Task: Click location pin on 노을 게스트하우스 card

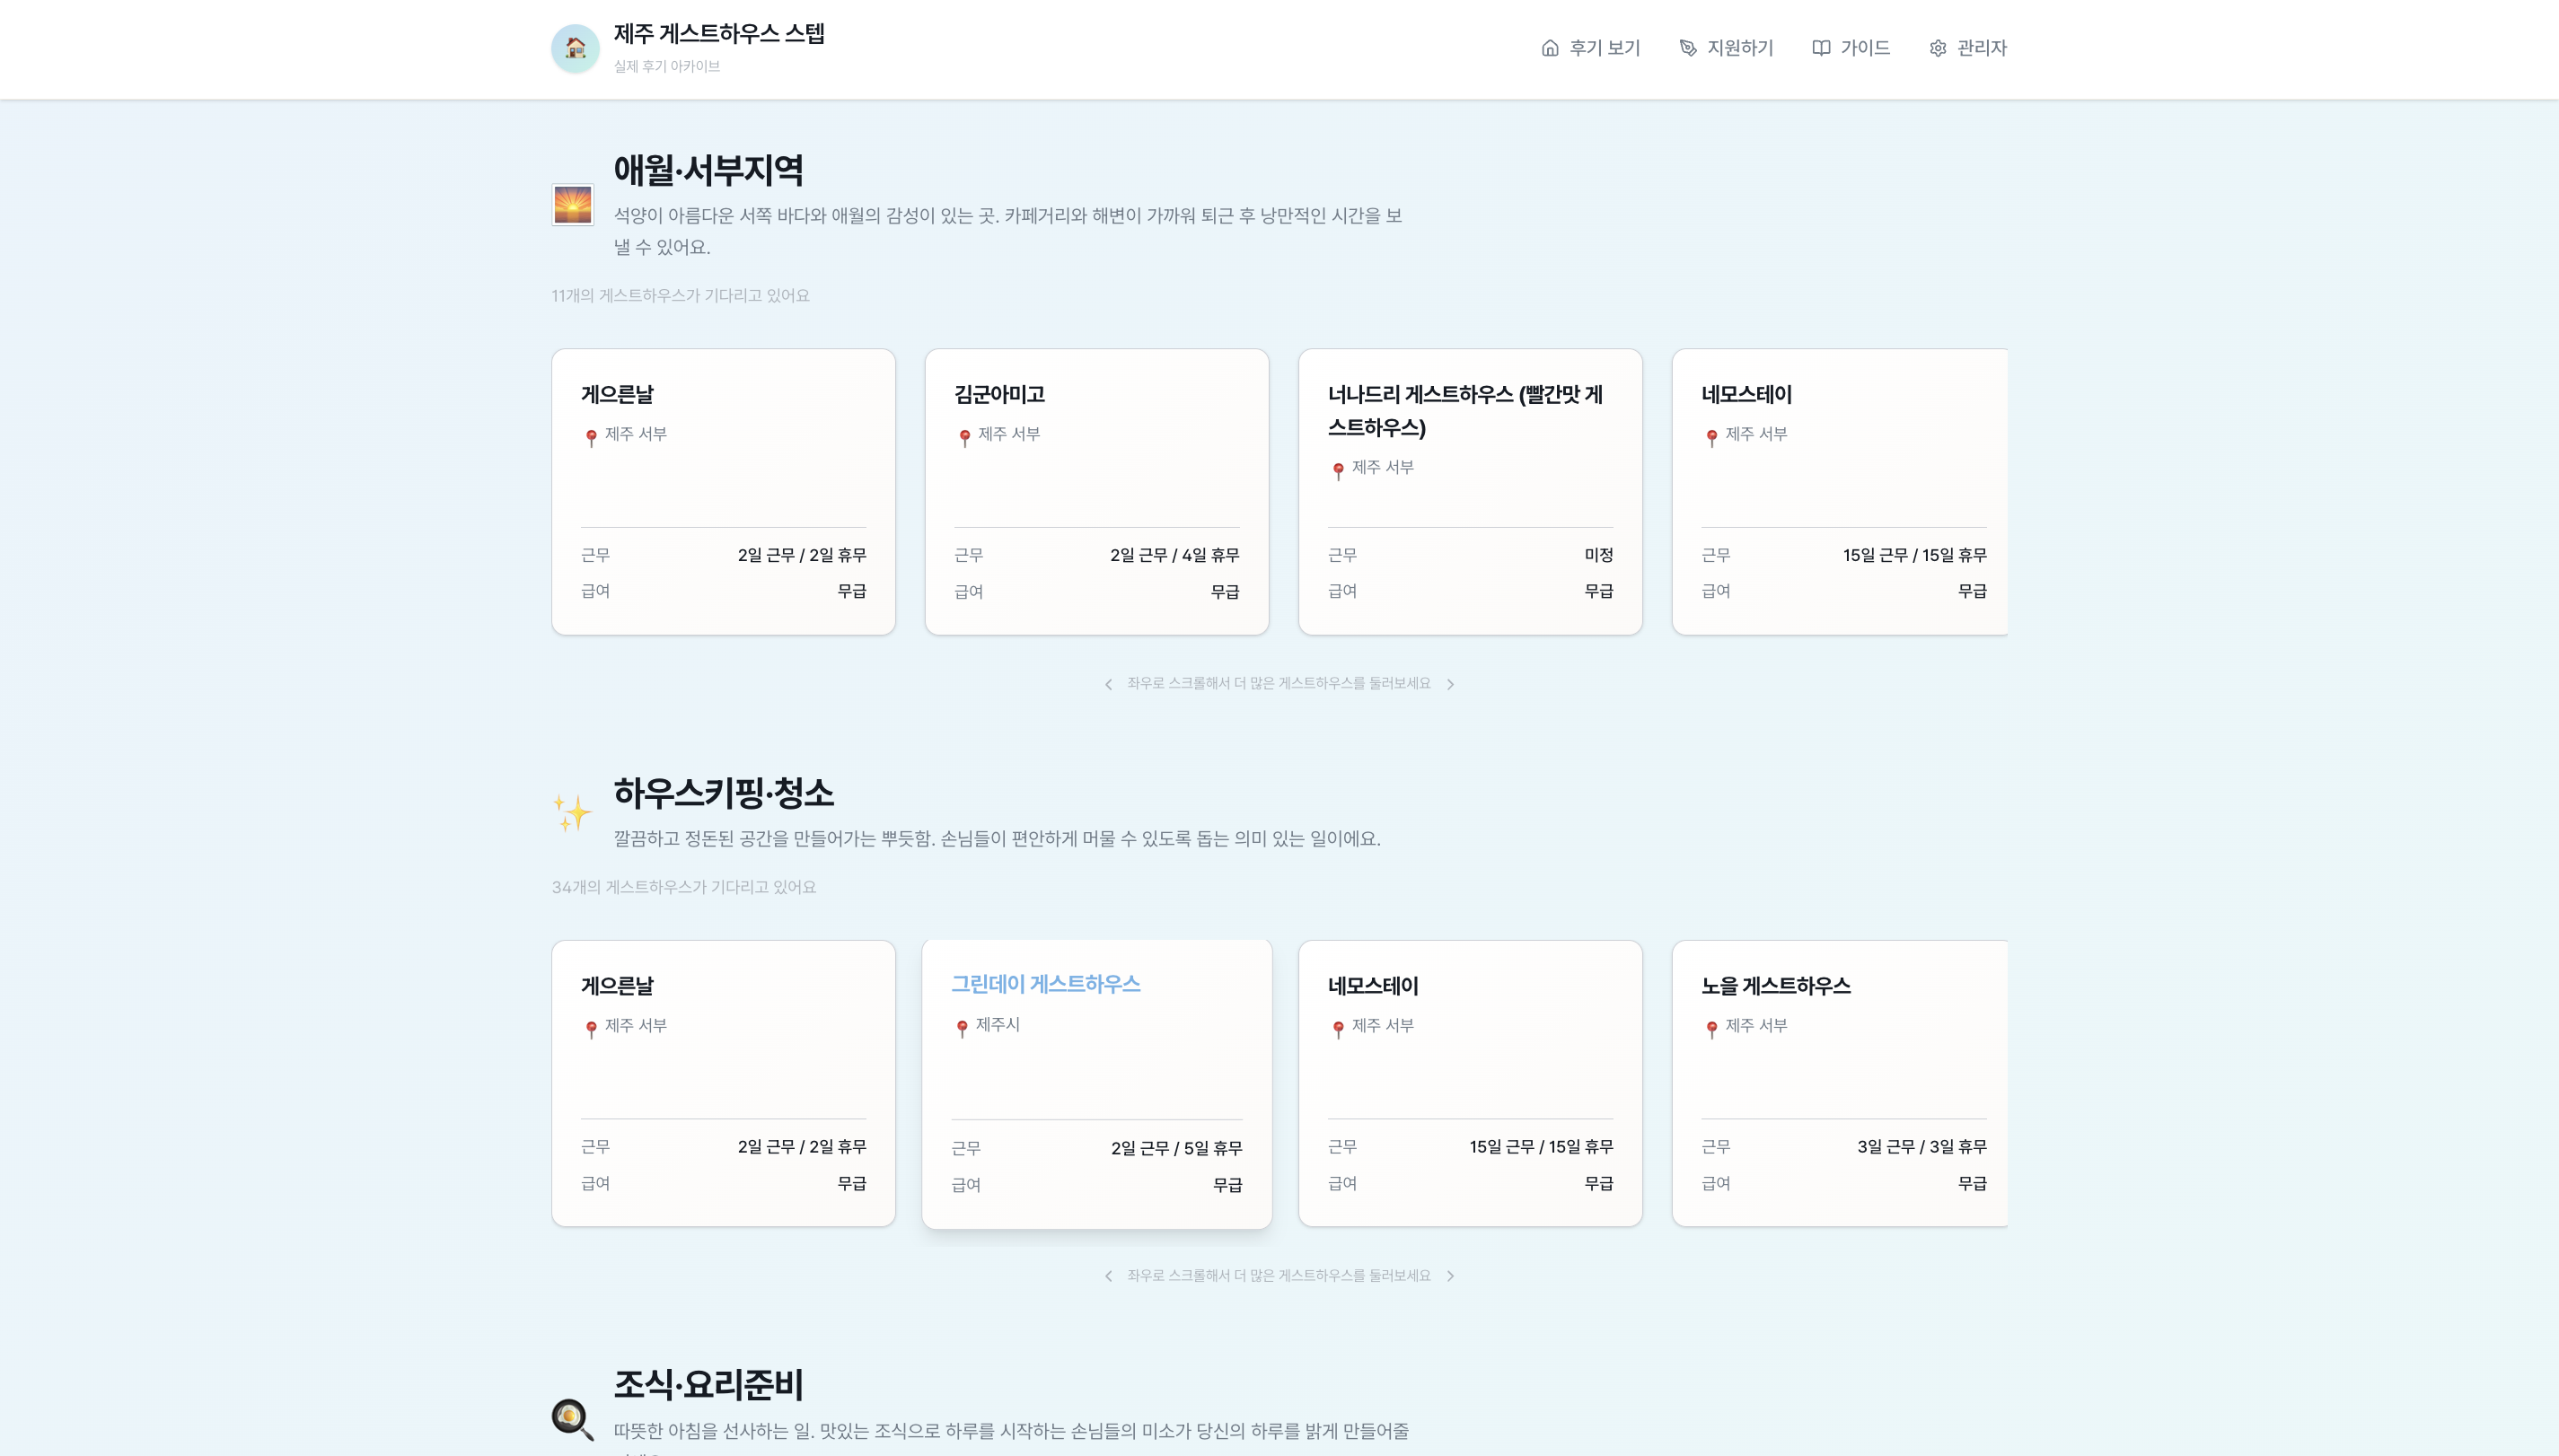Action: [1712, 1029]
